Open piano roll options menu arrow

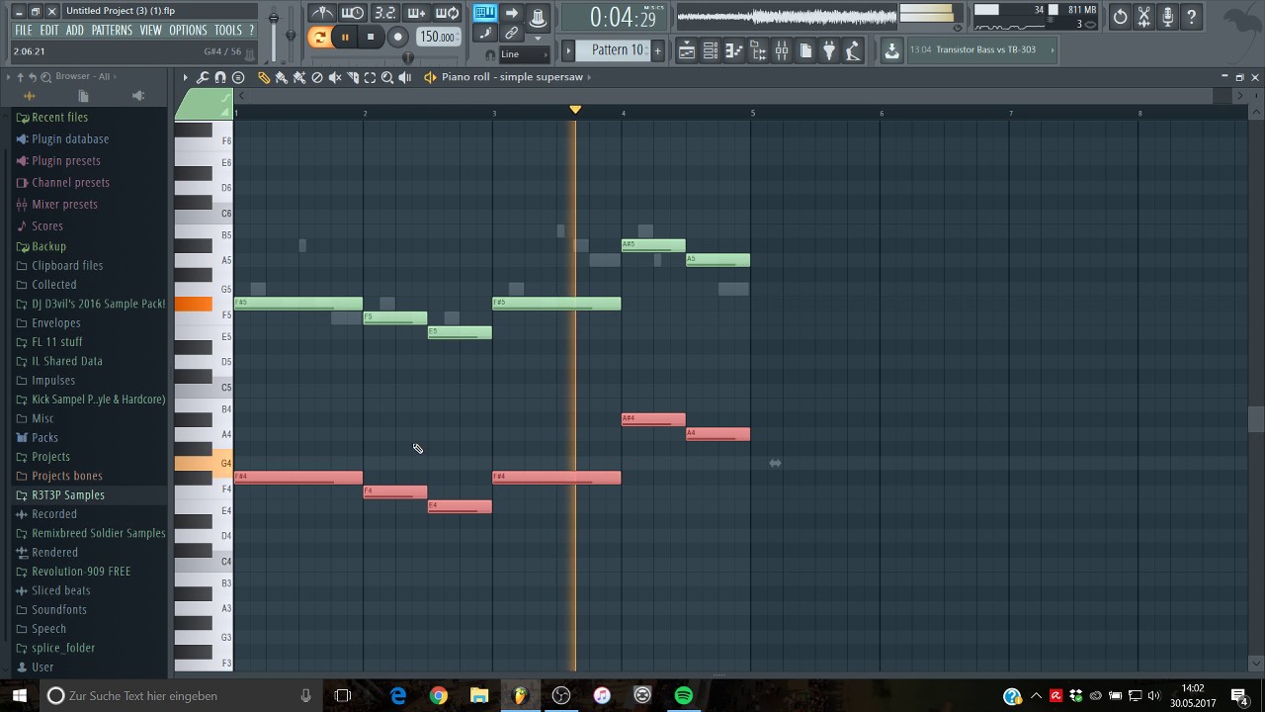(185, 77)
